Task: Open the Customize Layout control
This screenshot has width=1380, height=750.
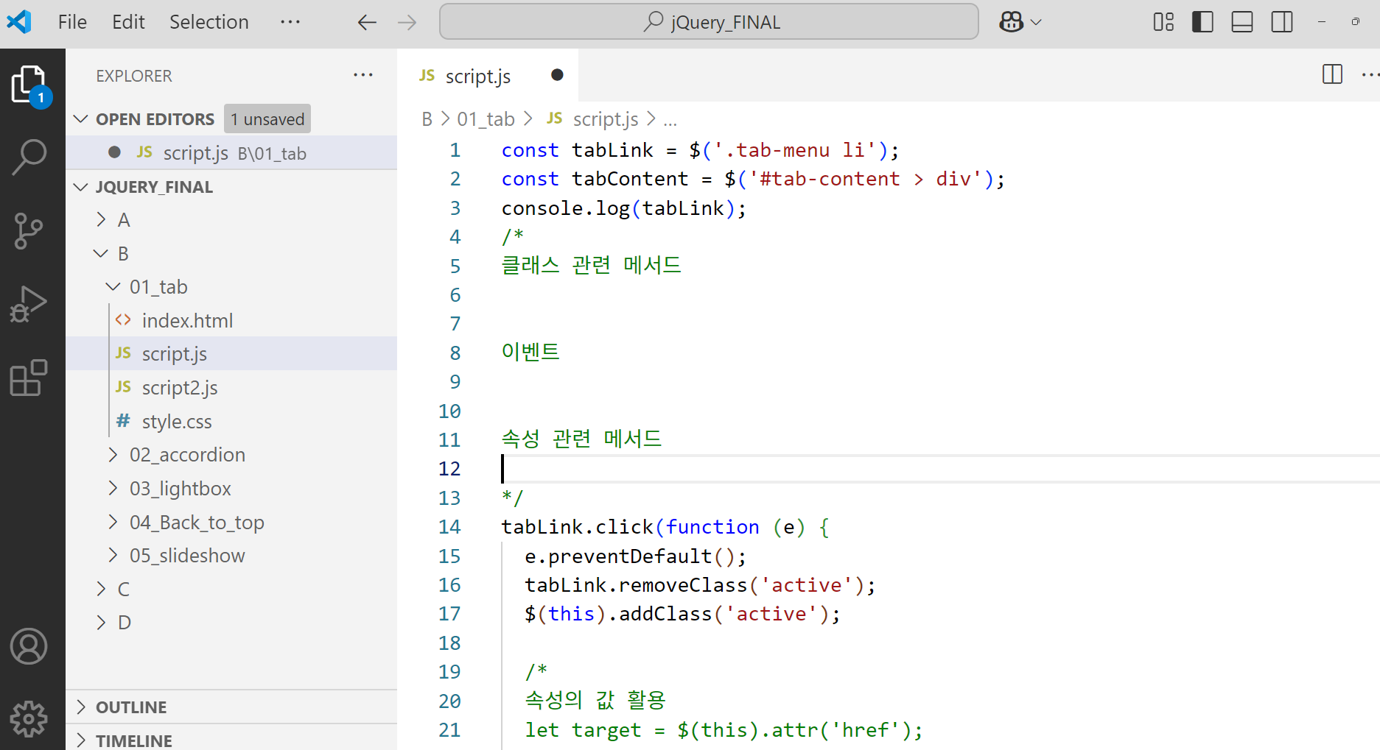Action: 1163,21
